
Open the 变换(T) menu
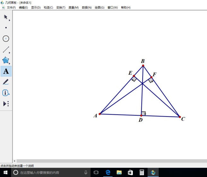[x=61, y=8]
